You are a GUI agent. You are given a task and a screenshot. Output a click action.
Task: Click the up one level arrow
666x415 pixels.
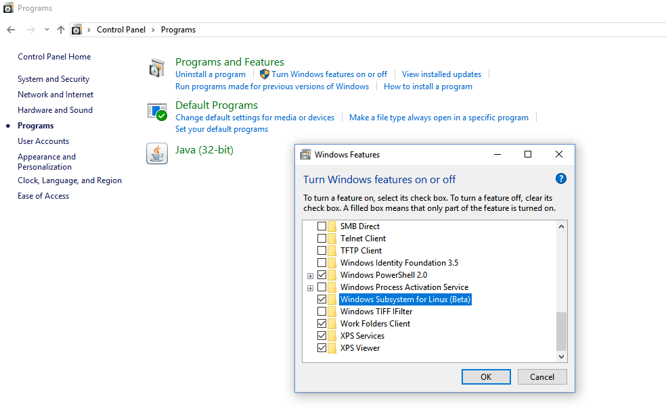pos(61,30)
